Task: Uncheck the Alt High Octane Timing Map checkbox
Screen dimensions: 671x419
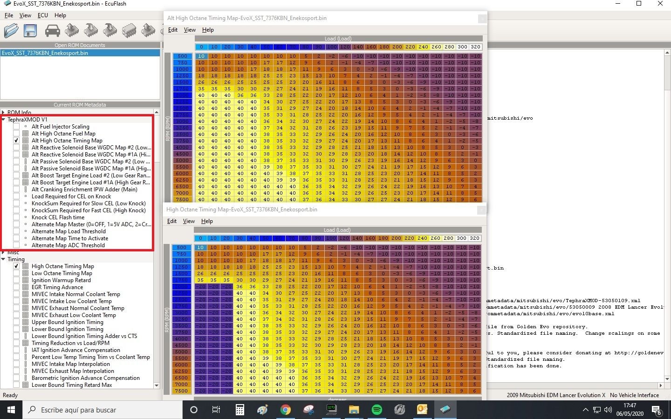Action: point(16,141)
